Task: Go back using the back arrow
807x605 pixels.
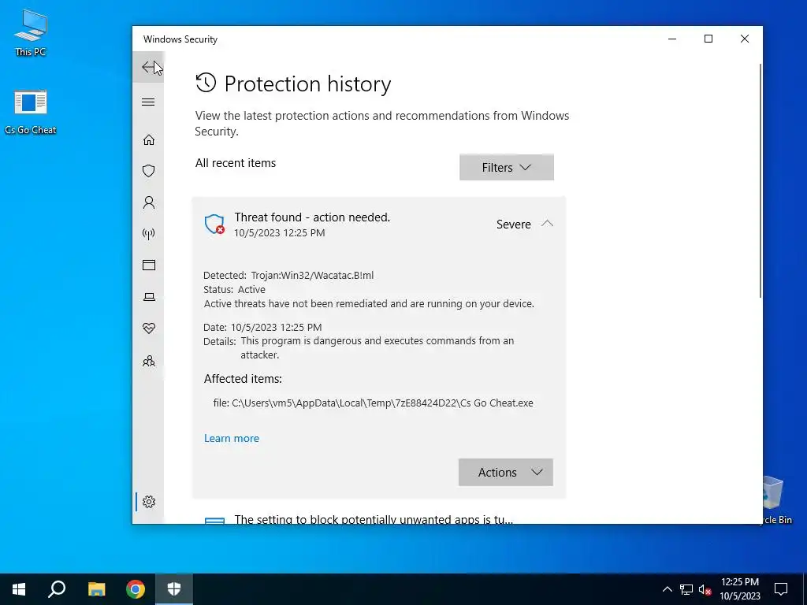Action: click(x=148, y=68)
